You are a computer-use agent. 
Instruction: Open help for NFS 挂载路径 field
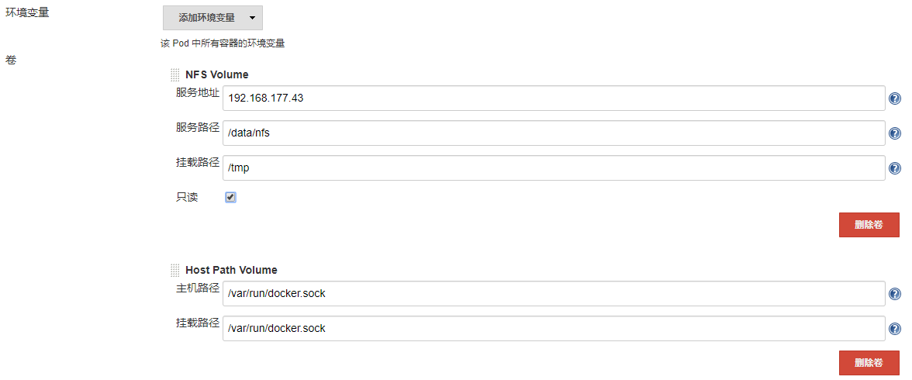point(894,168)
